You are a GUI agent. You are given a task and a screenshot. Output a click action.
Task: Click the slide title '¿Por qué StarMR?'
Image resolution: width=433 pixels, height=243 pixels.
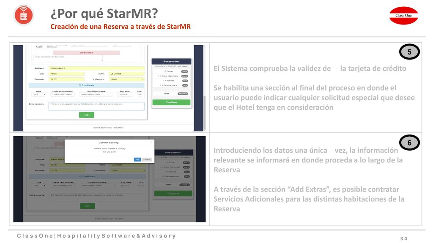coord(104,13)
